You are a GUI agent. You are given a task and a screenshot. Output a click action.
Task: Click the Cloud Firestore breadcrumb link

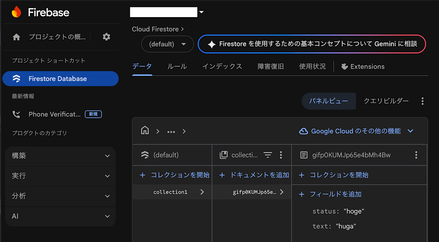click(155, 29)
